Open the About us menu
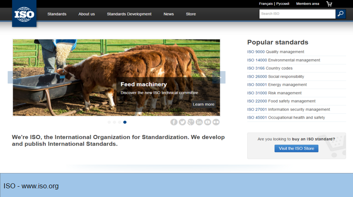 (87, 14)
